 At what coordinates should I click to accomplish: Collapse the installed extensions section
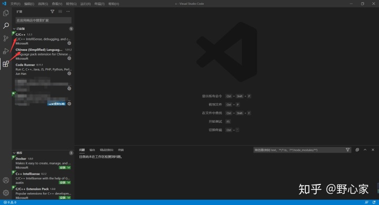click(14, 29)
